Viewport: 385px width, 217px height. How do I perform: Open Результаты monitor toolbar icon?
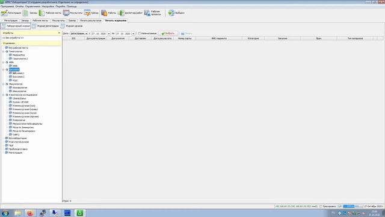click(66, 13)
